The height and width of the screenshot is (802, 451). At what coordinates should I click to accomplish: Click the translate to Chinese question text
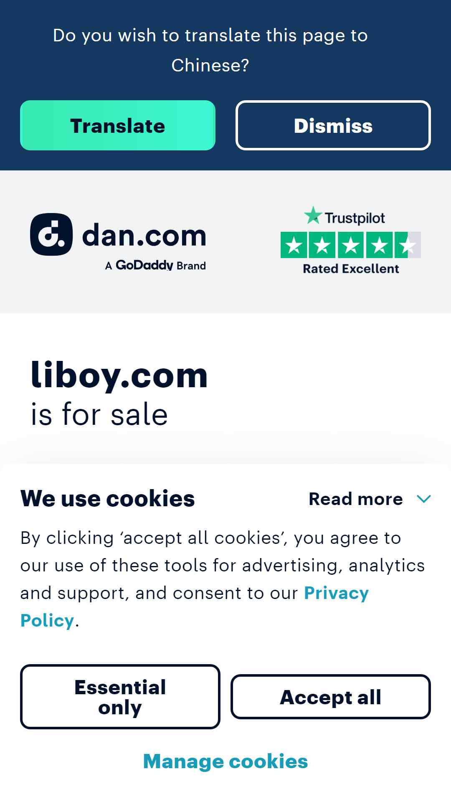(x=210, y=50)
